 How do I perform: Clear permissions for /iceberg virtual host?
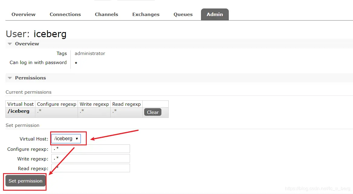pyautogui.click(x=153, y=112)
